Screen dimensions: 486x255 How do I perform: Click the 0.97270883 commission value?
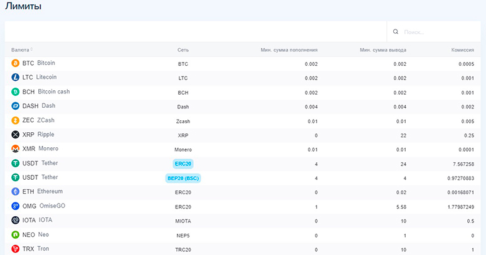(460, 179)
